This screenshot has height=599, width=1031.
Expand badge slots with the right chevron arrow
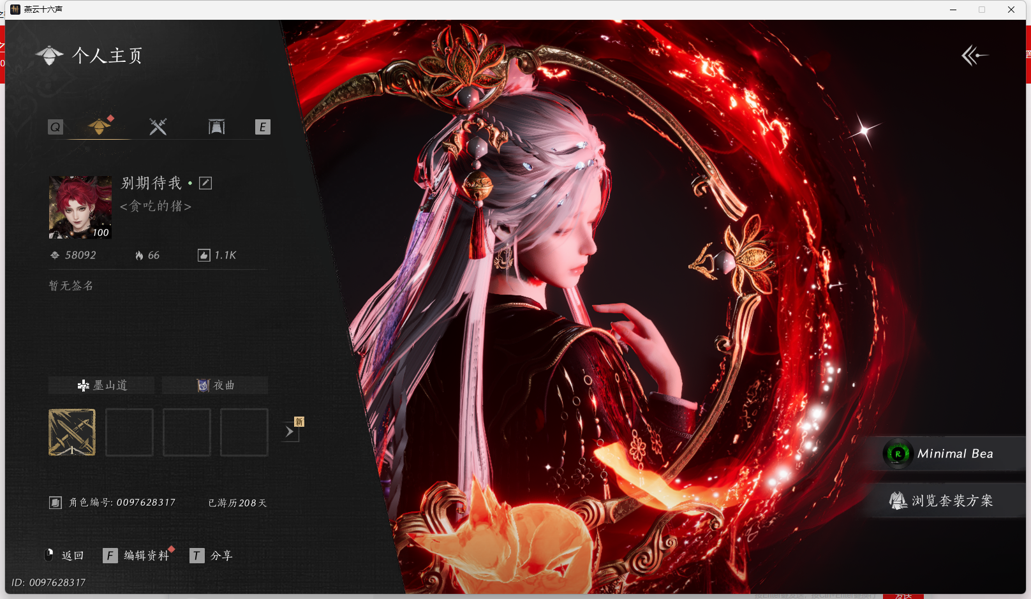point(290,432)
